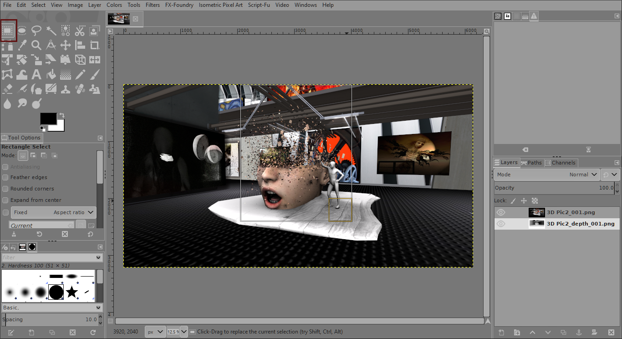Toggle lock position and size

point(524,200)
